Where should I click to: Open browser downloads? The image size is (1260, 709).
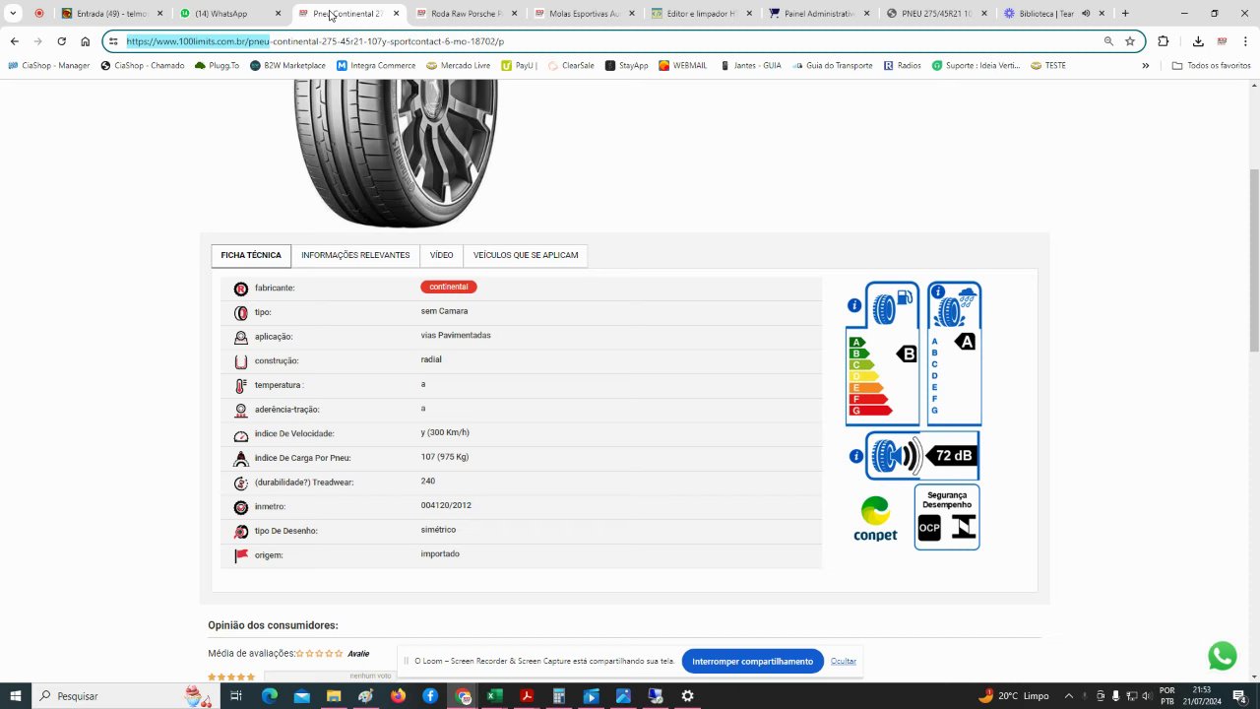click(x=1198, y=41)
